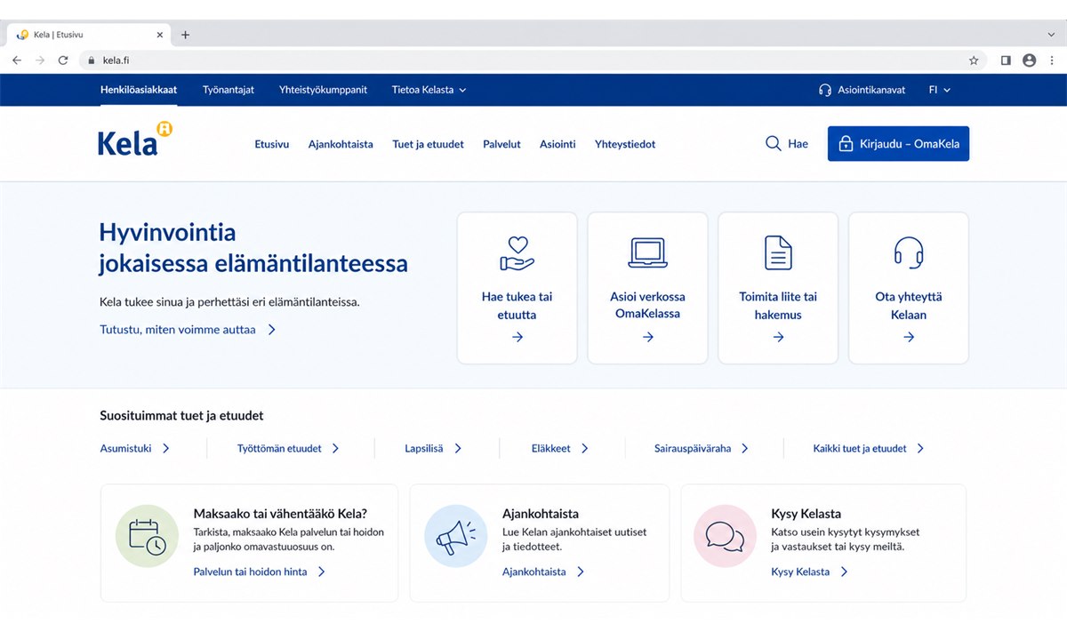Click the chevron next to Lapsilisä
This screenshot has width=1067, height=640.
pyautogui.click(x=458, y=449)
